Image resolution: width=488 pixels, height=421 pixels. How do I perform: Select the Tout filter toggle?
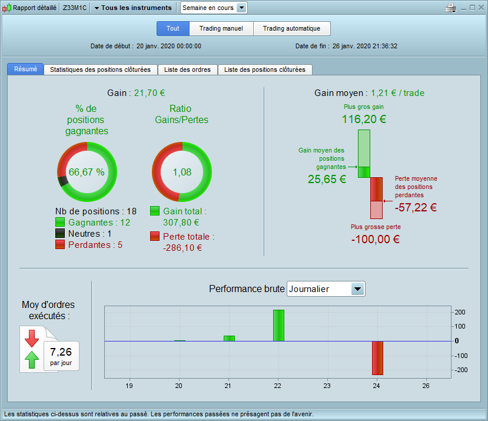pyautogui.click(x=173, y=29)
